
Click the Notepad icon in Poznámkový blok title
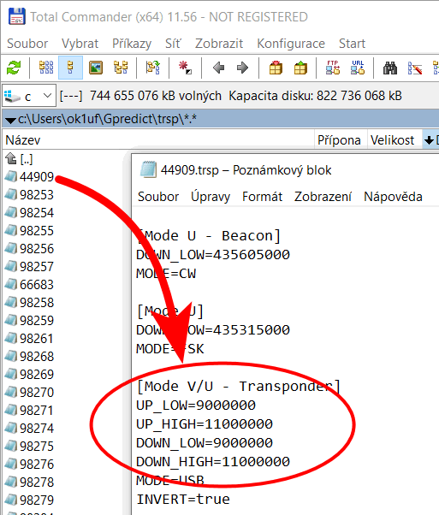coord(148,169)
